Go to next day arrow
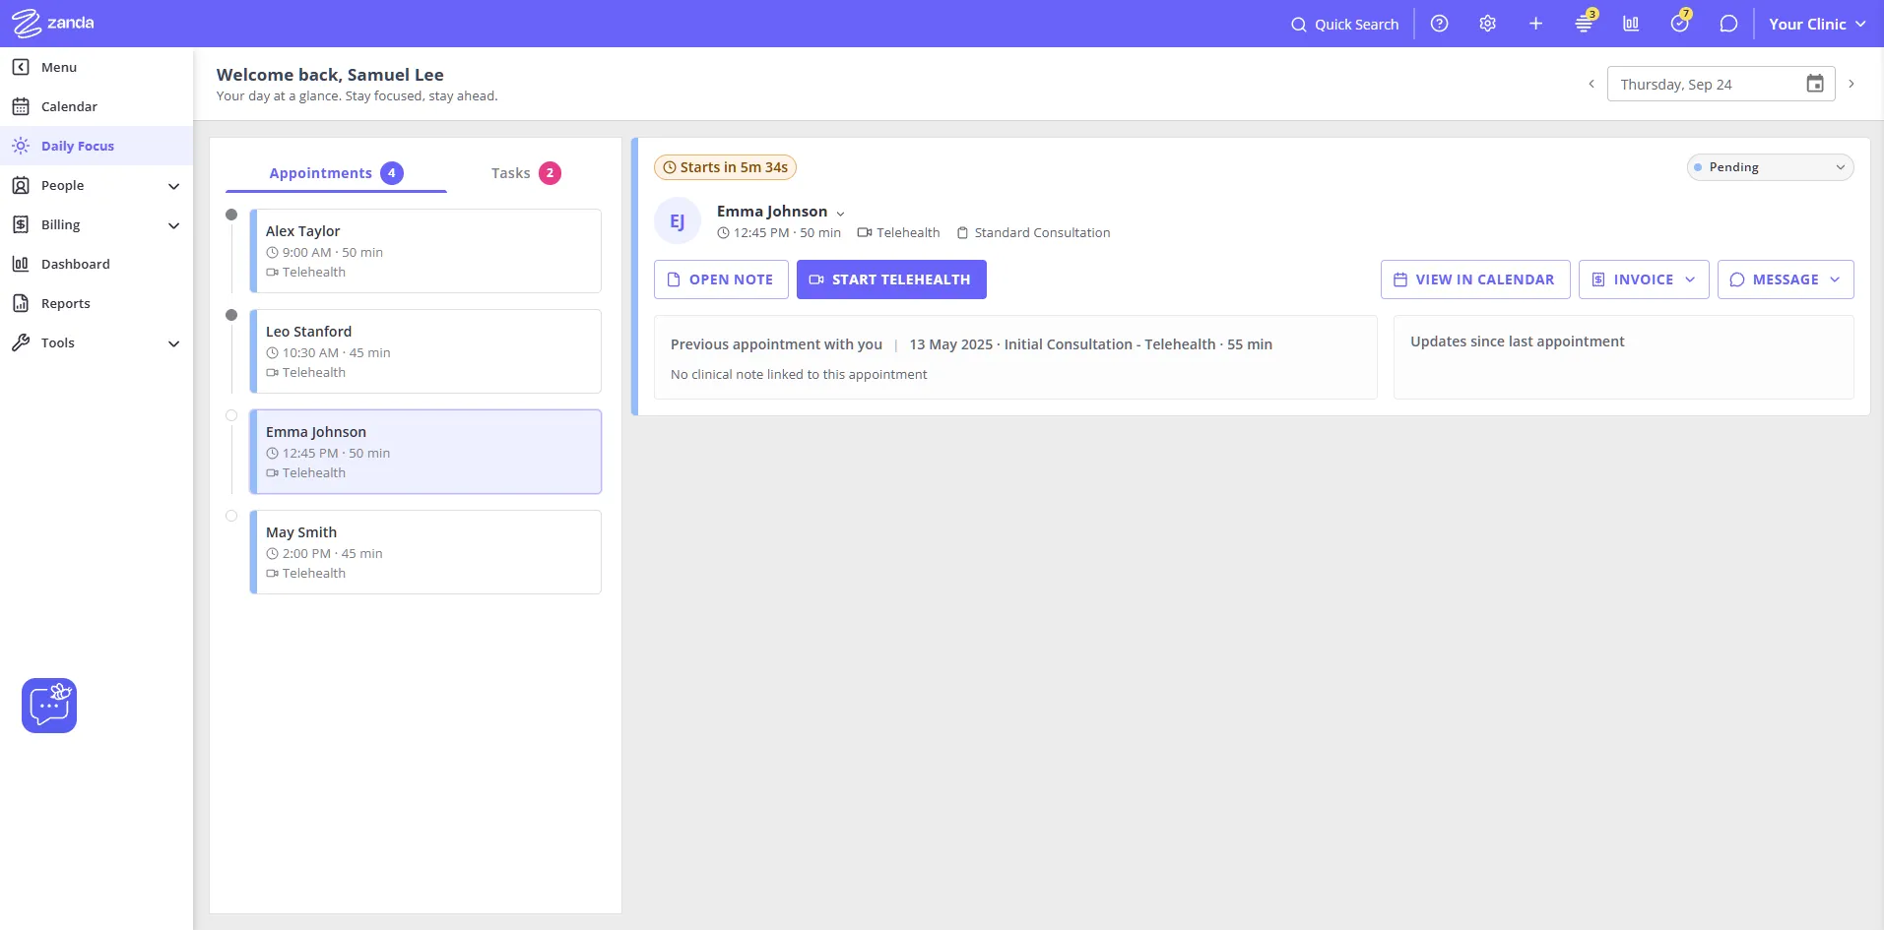This screenshot has height=930, width=1884. 1852,84
